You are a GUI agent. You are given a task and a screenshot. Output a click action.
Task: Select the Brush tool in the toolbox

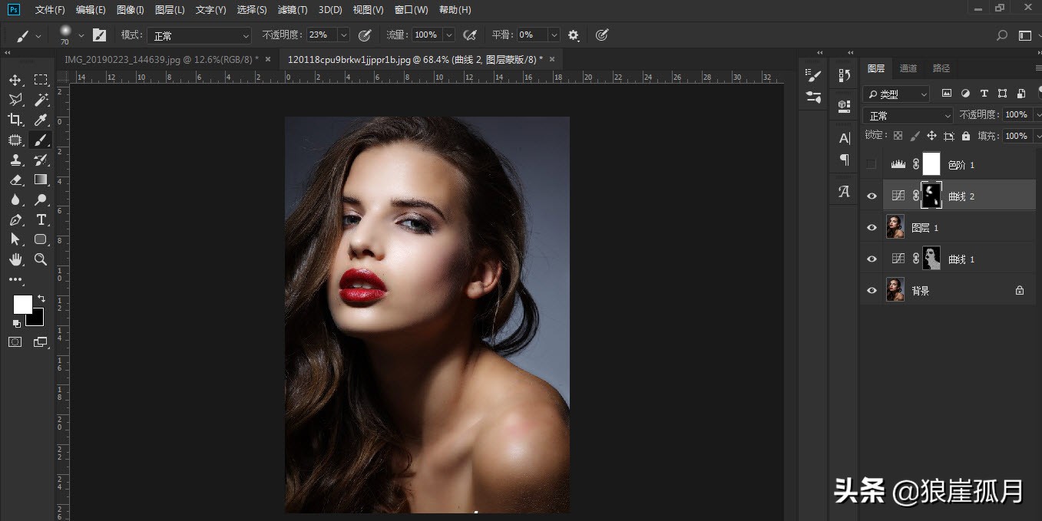[41, 140]
